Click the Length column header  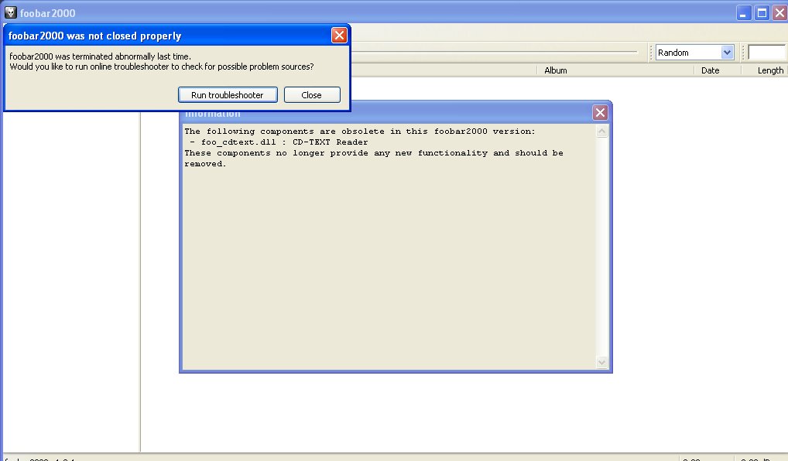(x=770, y=70)
